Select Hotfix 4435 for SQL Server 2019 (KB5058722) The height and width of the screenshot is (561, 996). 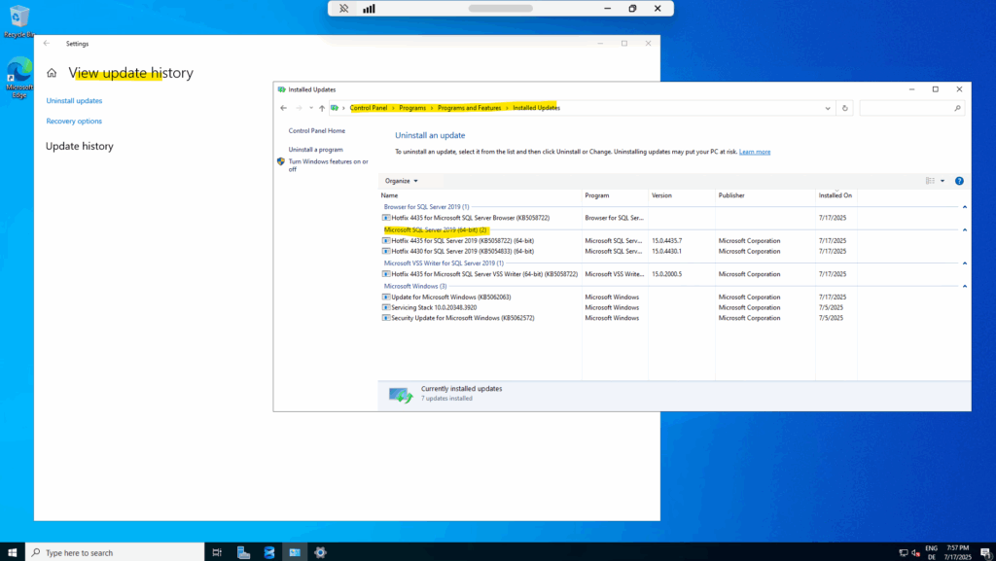pyautogui.click(x=462, y=241)
